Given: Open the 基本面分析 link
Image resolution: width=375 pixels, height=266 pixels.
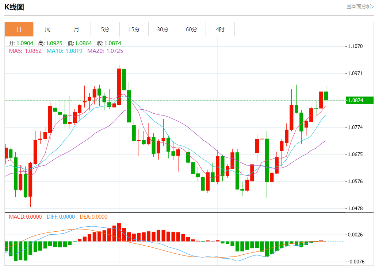Looking at the screenshot, I should (360, 7).
